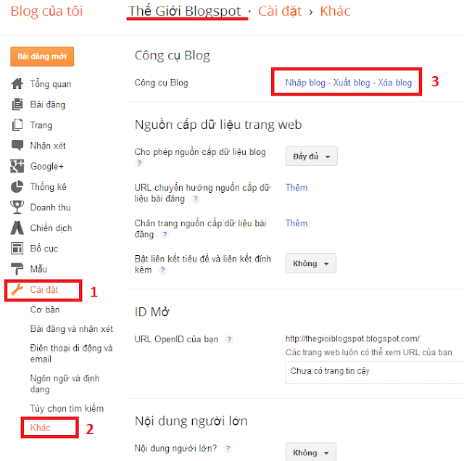Image resolution: width=464 pixels, height=461 pixels.
Task: Click Thêm for Chân trang nguồn cấp
Action: pos(297,223)
